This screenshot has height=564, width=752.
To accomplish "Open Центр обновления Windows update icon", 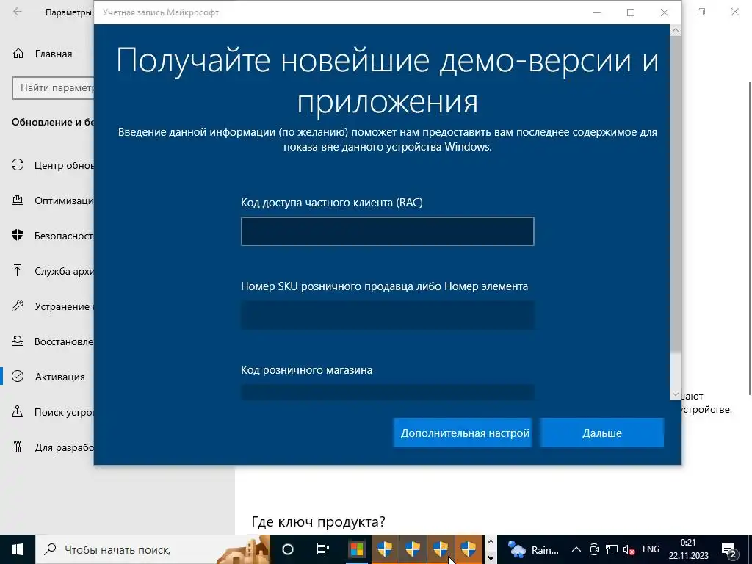I will coord(18,165).
